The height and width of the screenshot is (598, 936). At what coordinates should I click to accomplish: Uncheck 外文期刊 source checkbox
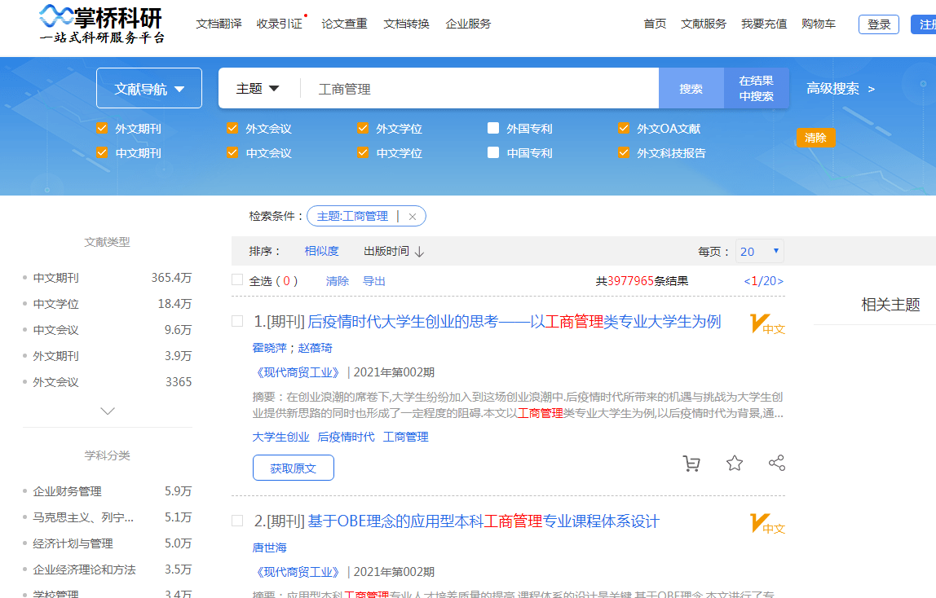[x=102, y=128]
